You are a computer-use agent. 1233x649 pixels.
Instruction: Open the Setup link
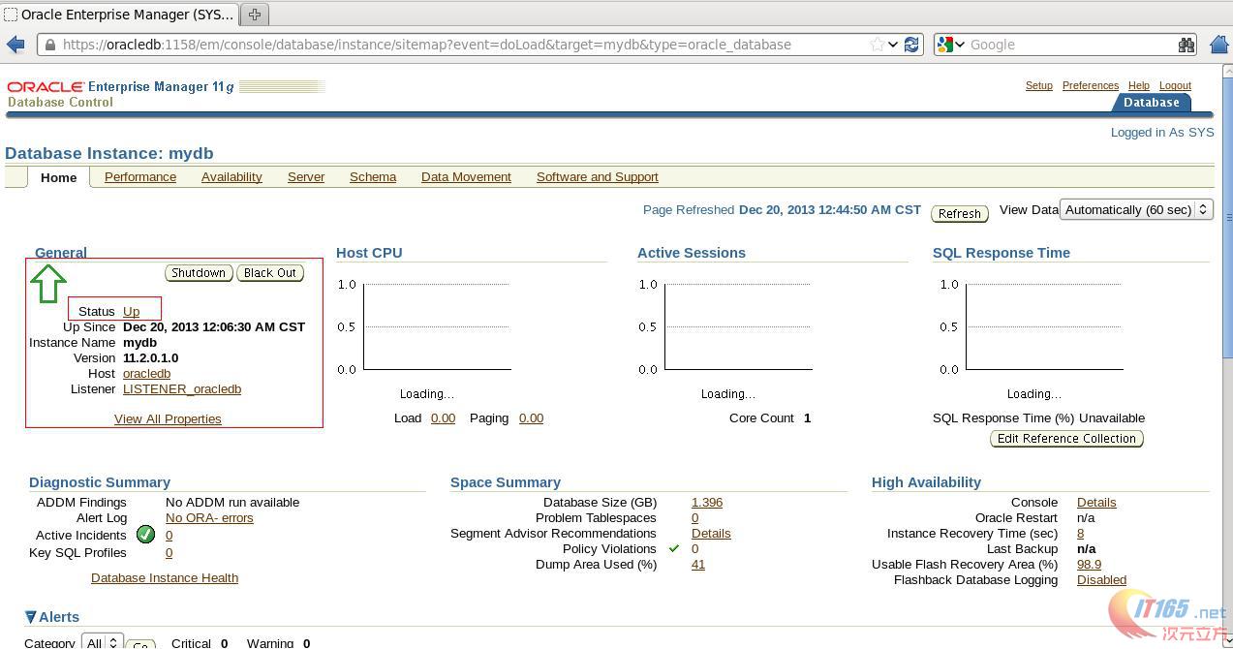(x=1038, y=85)
